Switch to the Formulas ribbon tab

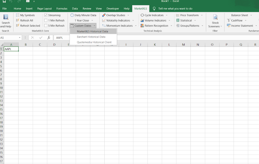(62, 9)
